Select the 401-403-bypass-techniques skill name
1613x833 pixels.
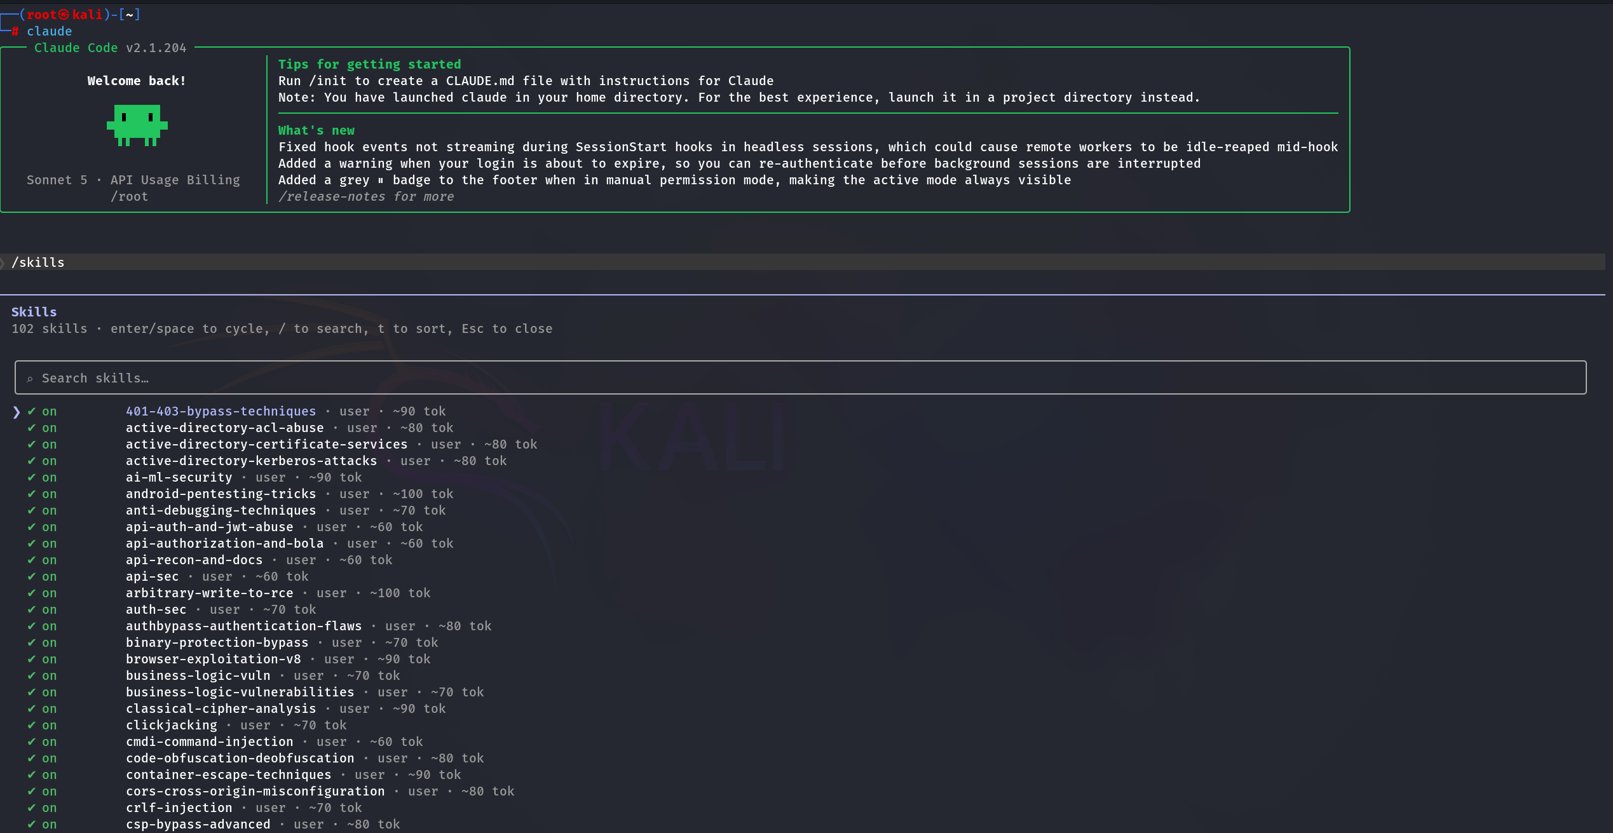221,412
